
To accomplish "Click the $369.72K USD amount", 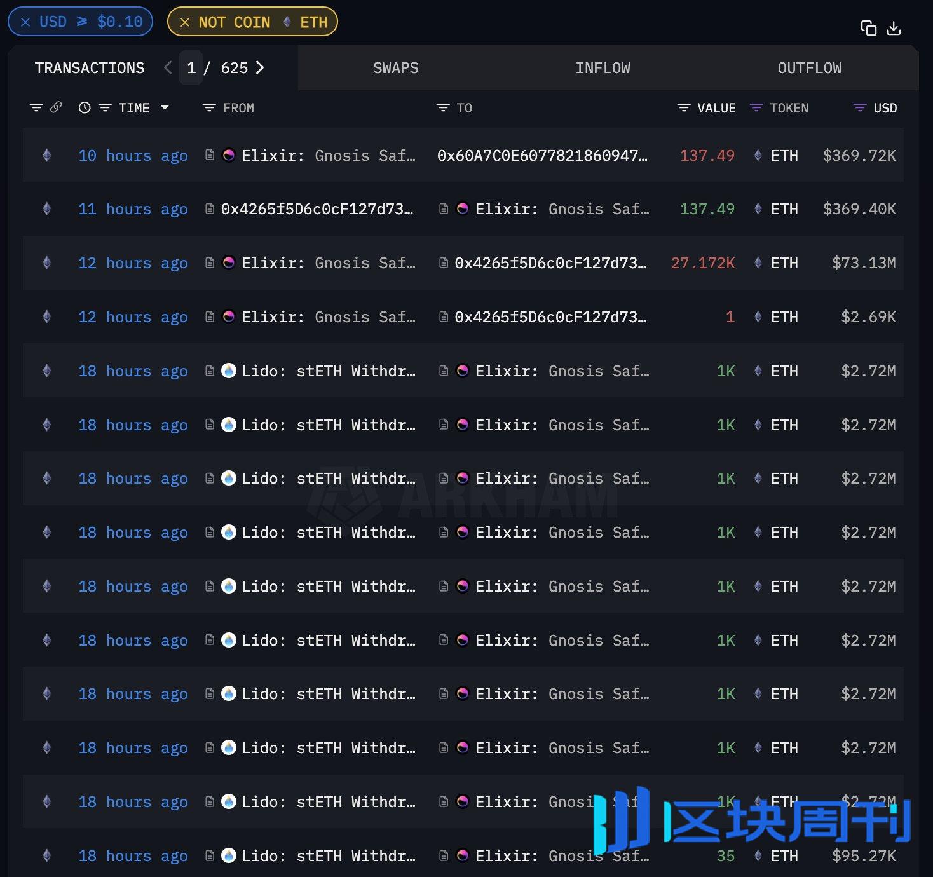I will click(x=859, y=156).
